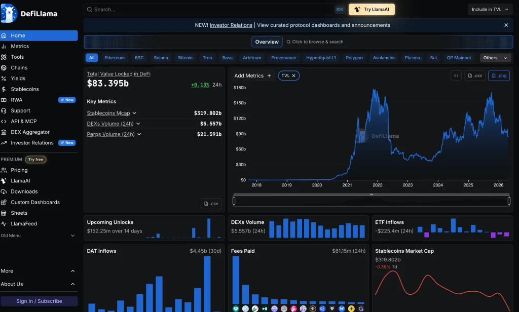Click the Sheets table icon
The height and width of the screenshot is (312, 519).
(x=4, y=213)
